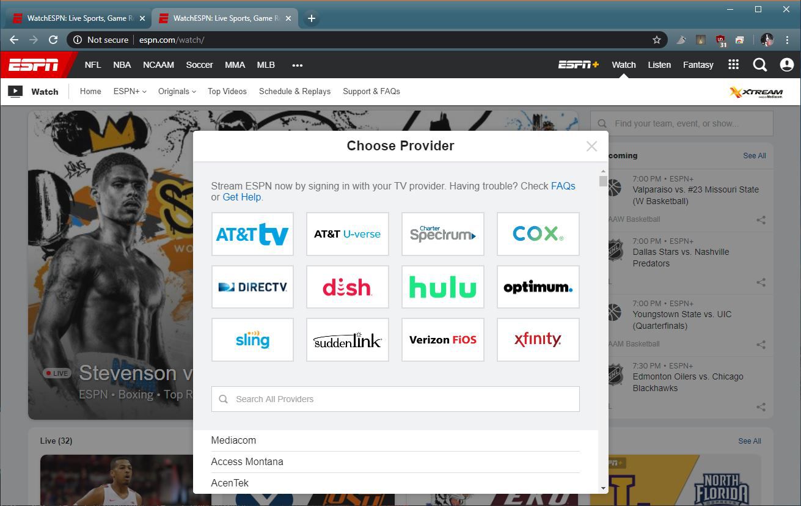Open the Soccer menu

coord(199,65)
